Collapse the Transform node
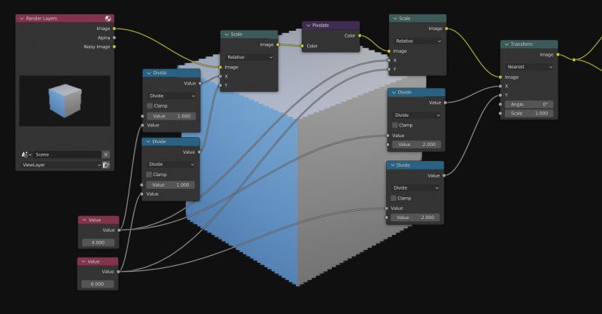 coord(506,44)
